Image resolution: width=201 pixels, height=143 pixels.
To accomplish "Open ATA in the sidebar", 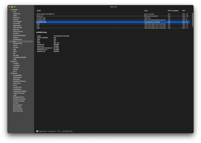I will (x=14, y=12).
